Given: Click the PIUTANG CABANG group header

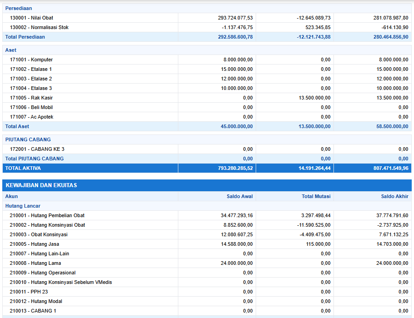Looking at the screenshot, I should click(28, 139).
